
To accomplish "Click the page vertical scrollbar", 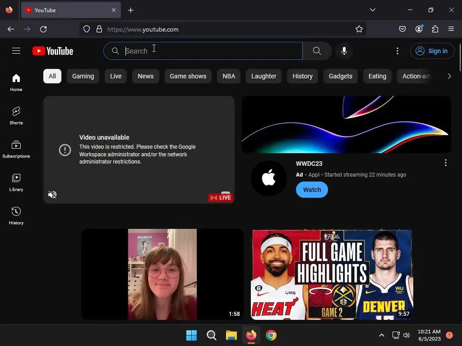I will 460,57.
